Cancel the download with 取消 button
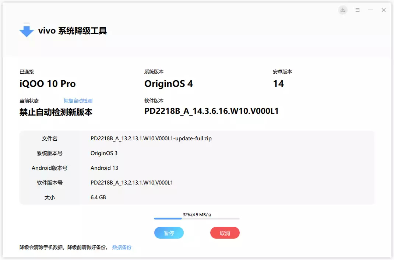 [225, 233]
